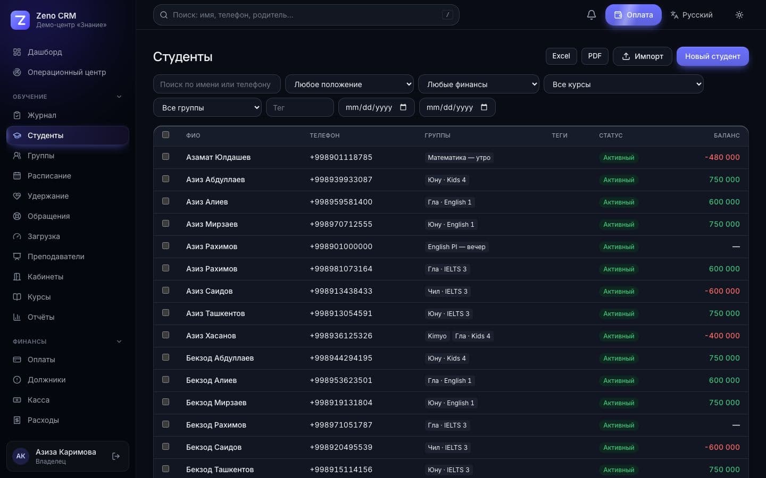The image size is (766, 478).
Task: Go to Расписание in the sidebar
Action: [68, 176]
